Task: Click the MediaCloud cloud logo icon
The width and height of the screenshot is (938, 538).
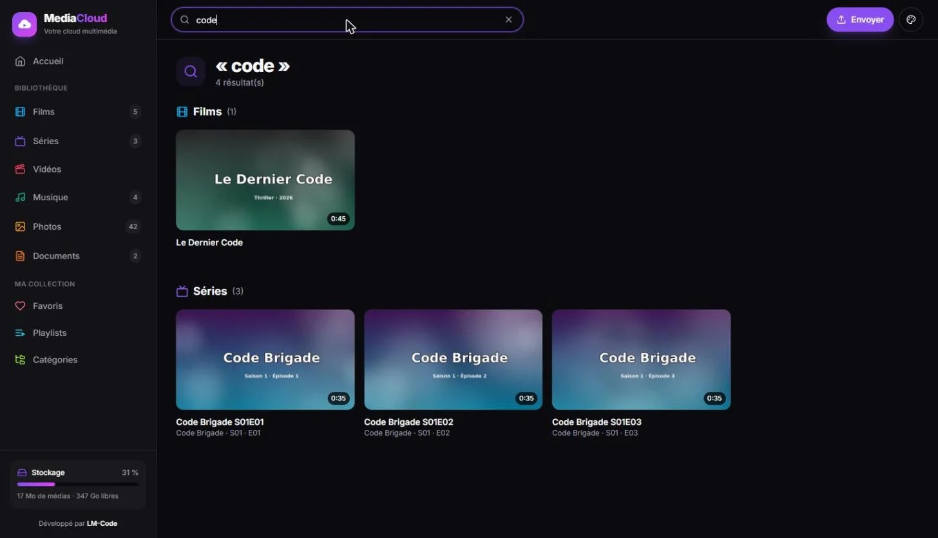Action: coord(24,24)
